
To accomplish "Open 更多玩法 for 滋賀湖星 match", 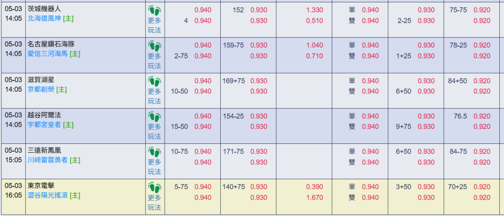I will point(154,96).
